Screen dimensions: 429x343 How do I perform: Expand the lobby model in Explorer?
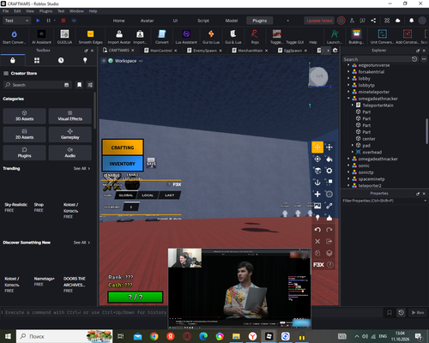pyautogui.click(x=348, y=78)
